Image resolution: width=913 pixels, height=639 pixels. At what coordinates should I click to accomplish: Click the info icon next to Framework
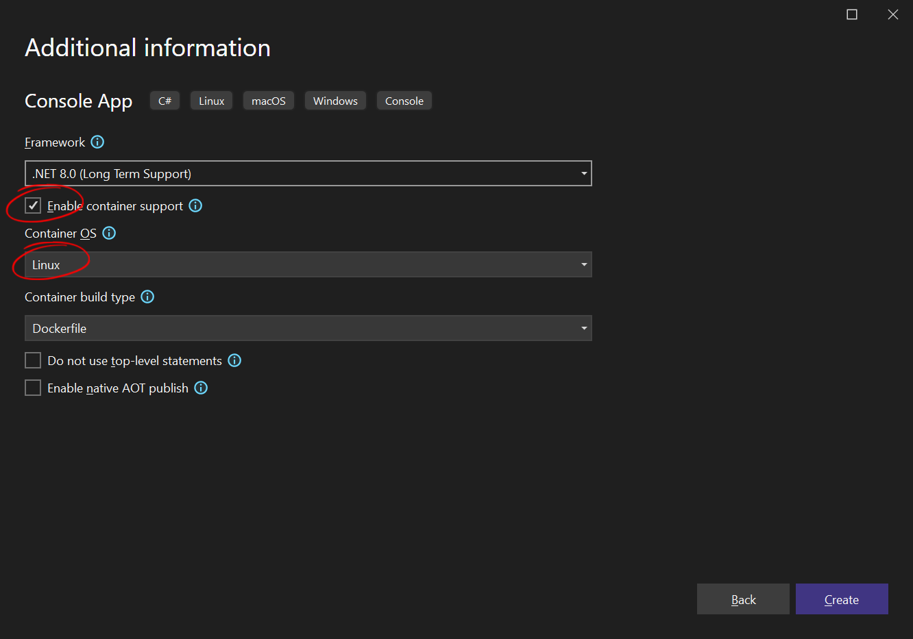coord(97,142)
